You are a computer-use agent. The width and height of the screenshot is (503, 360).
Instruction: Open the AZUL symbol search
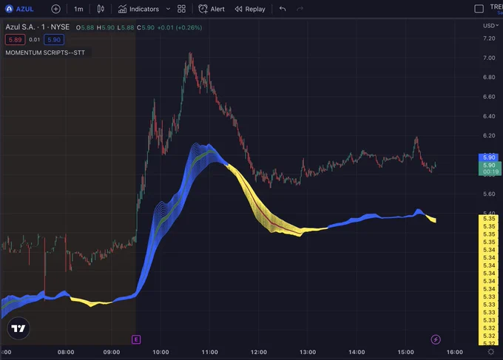click(19, 9)
